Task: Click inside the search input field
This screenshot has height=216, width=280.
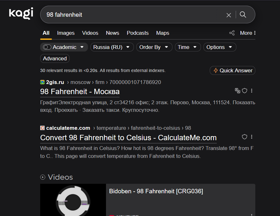Action: 133,15
